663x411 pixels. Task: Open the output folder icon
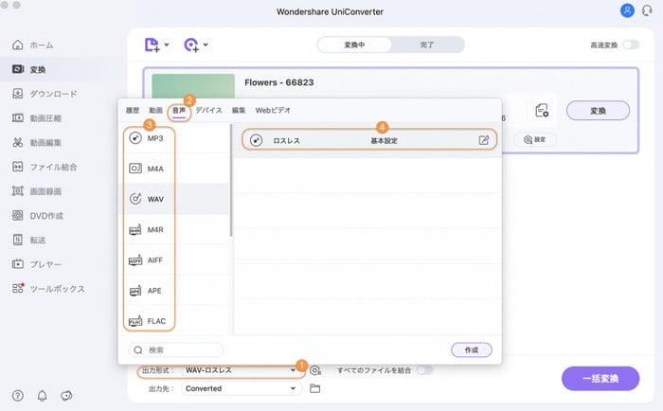315,388
